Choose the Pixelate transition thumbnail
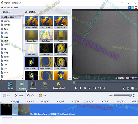Screen dimensions: 138x124 tap(61, 36)
